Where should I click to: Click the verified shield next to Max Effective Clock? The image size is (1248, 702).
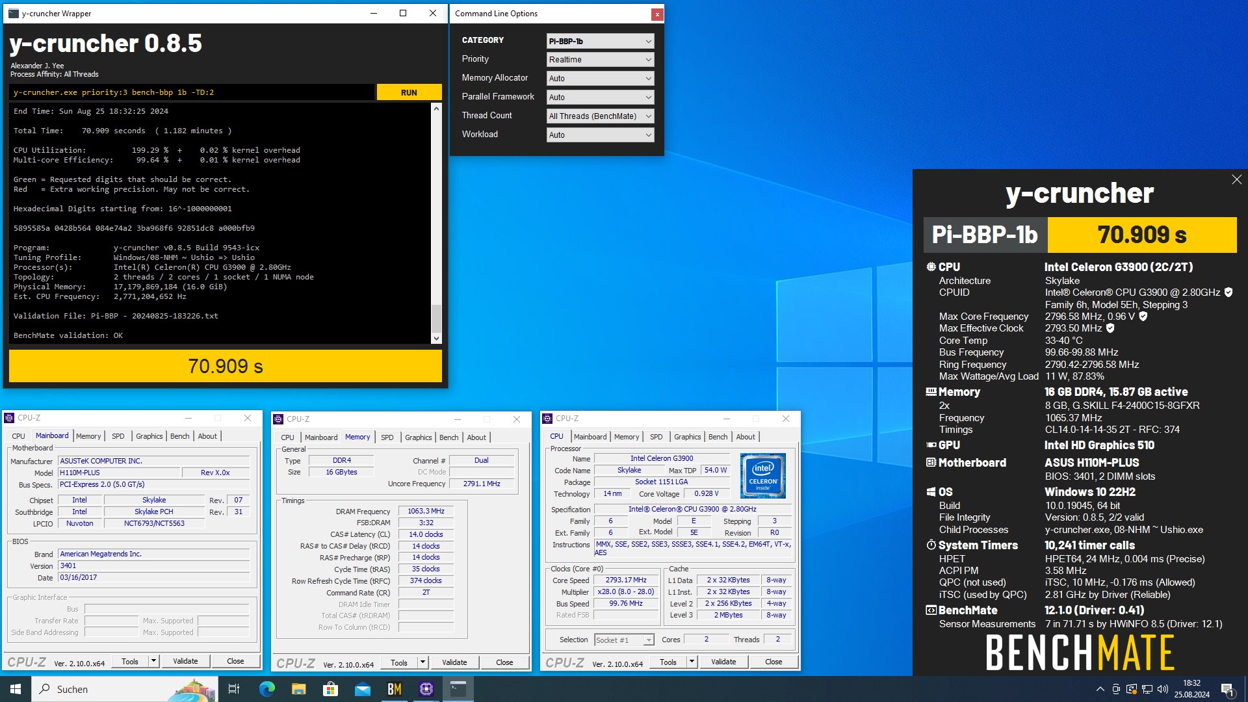pyautogui.click(x=1110, y=328)
